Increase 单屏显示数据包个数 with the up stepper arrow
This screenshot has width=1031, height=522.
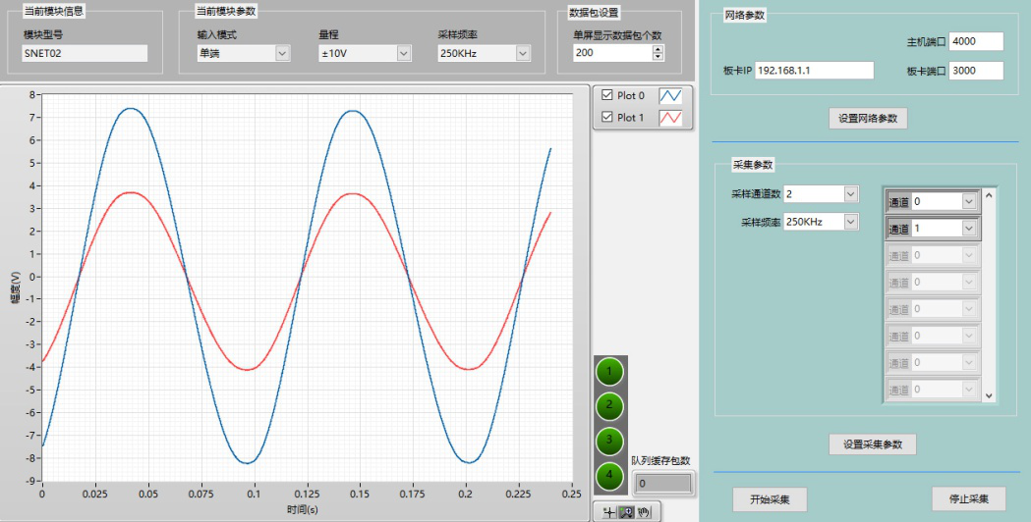point(658,49)
